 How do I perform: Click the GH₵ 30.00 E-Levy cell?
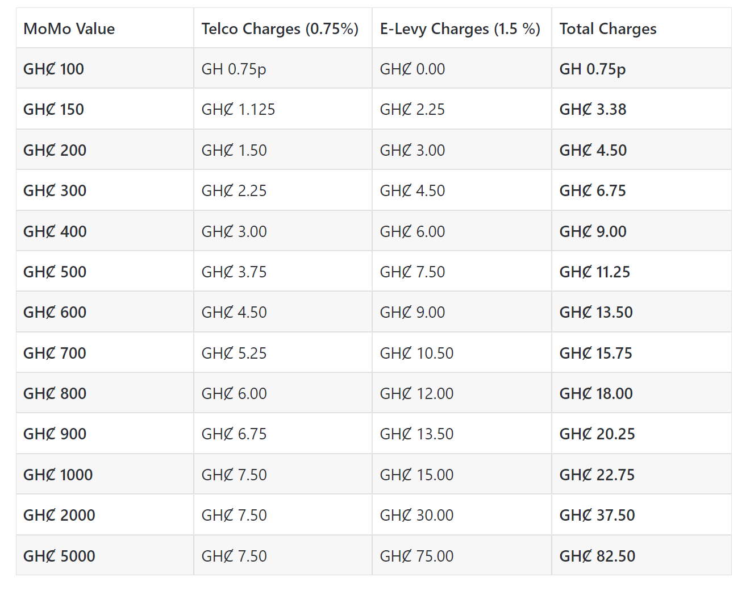point(416,516)
